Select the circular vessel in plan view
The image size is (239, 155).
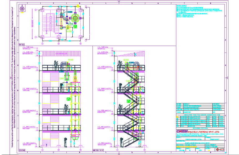[75, 17]
